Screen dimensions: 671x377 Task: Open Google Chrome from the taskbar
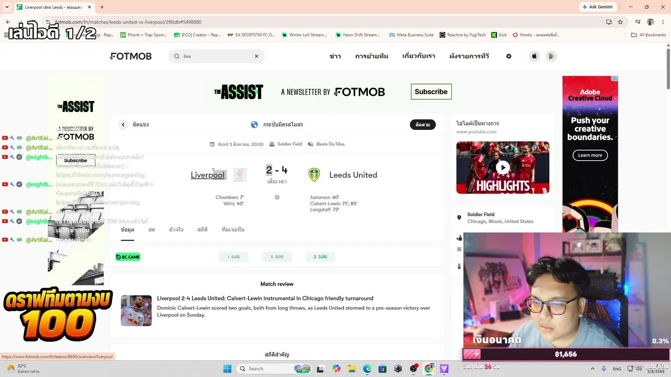click(429, 369)
